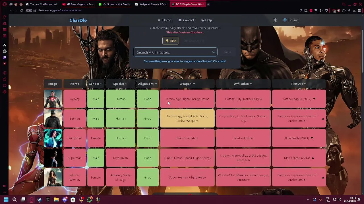Open the sidebar settings gear icon
364x204 pixels.
(x=5, y=92)
